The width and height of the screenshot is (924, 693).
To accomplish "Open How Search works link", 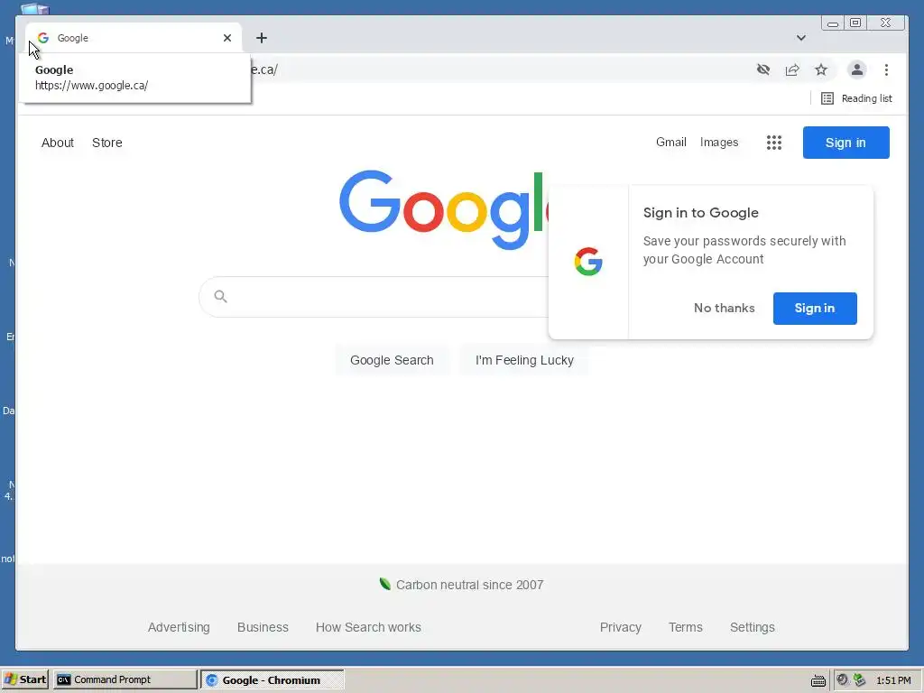I will click(x=368, y=627).
